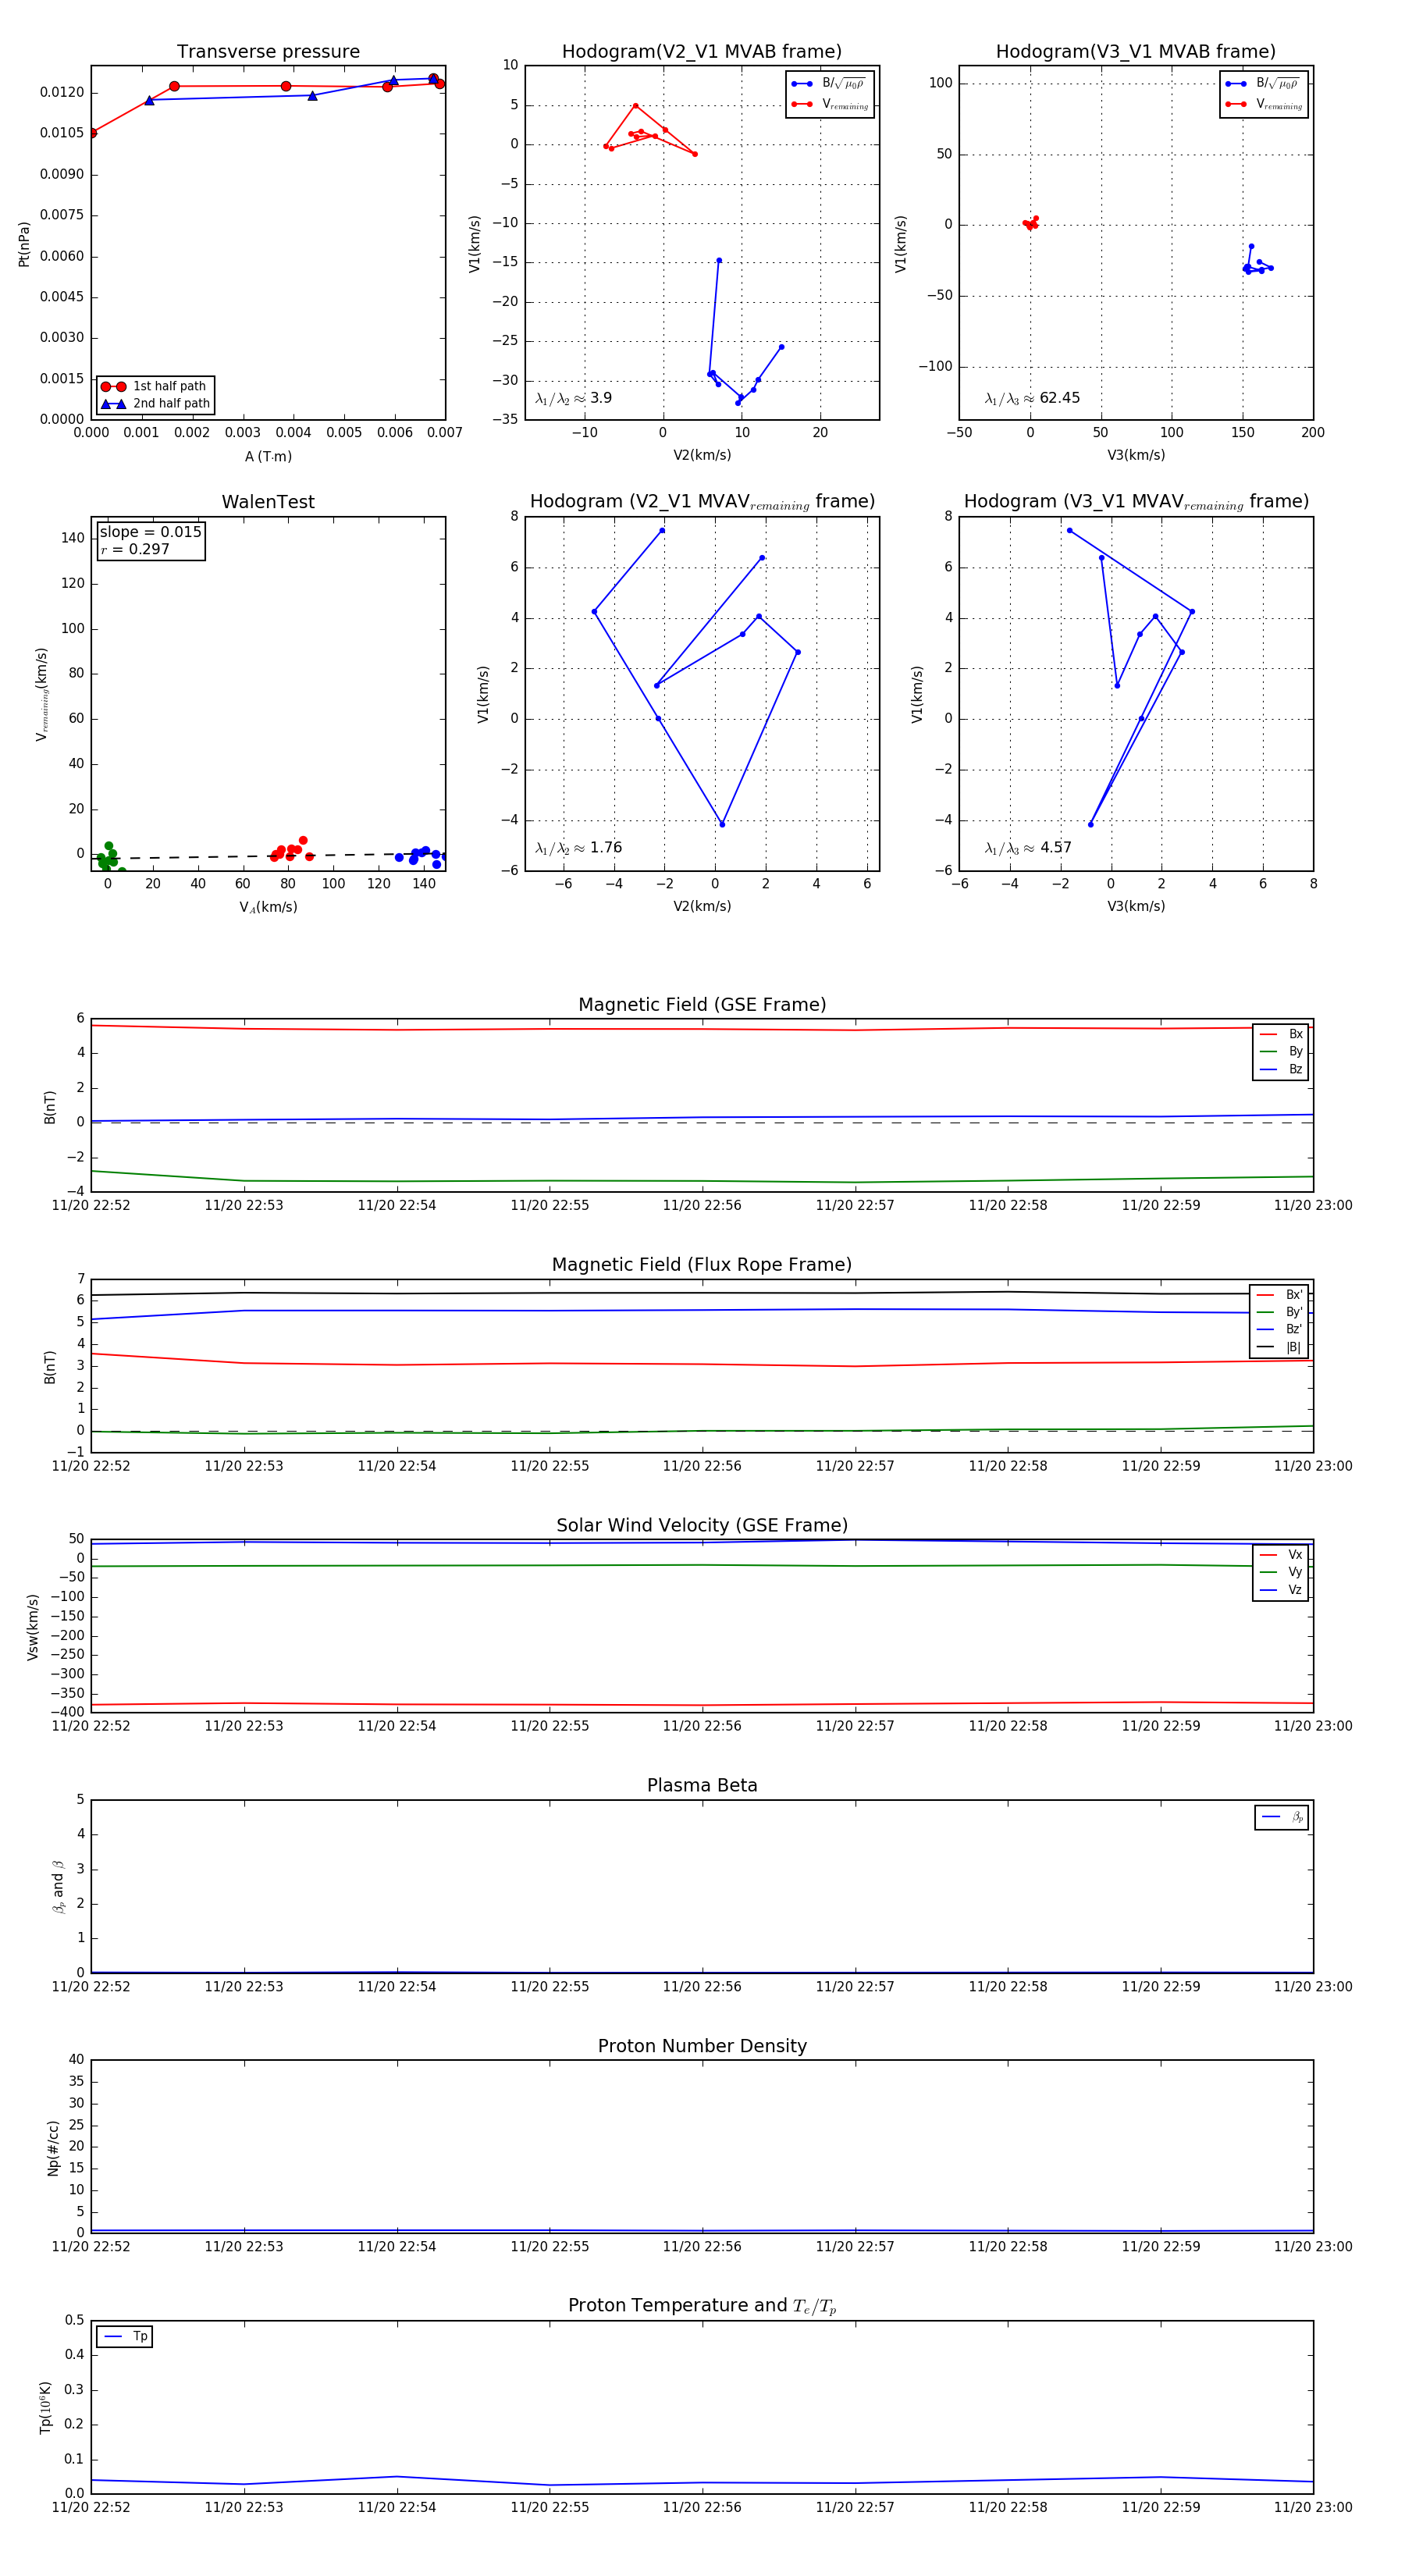Click the blue point cluster in WalenTest plot
The height and width of the screenshot is (2576, 1405).
(x=421, y=856)
